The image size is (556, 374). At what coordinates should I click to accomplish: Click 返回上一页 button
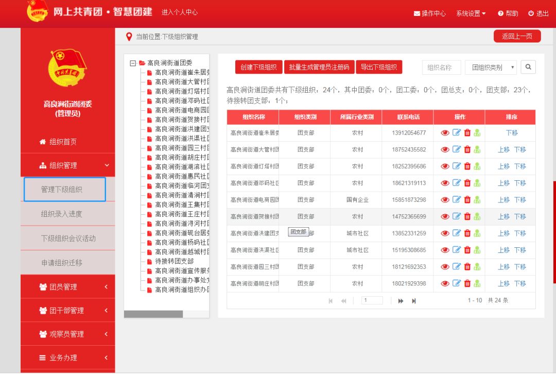coord(517,36)
